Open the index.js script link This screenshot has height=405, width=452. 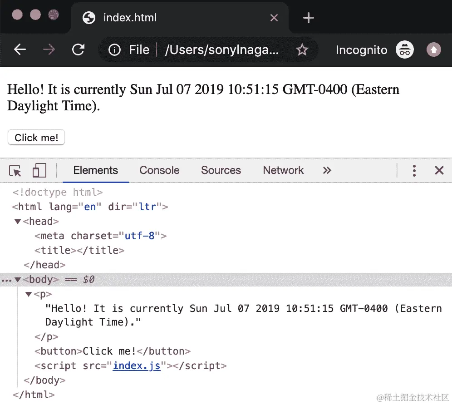(x=136, y=366)
